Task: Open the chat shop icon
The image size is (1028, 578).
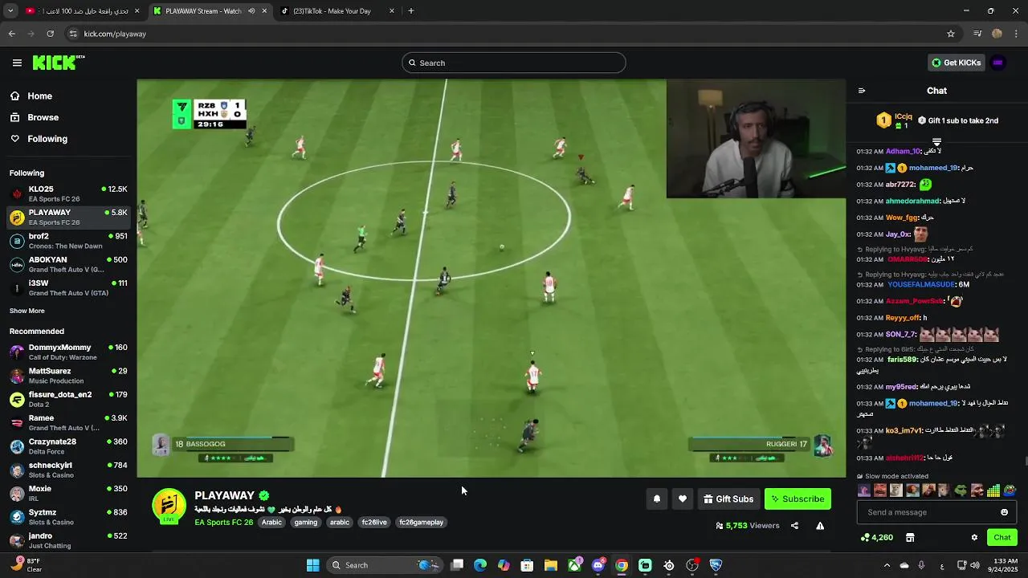Action: (x=910, y=537)
